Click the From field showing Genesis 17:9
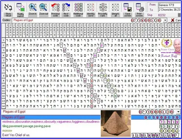This screenshot has width=182, height=139. pyautogui.click(x=169, y=5)
